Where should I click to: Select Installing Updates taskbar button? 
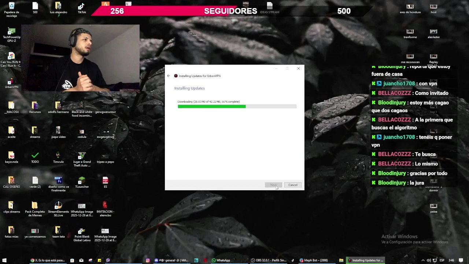pos(365,260)
